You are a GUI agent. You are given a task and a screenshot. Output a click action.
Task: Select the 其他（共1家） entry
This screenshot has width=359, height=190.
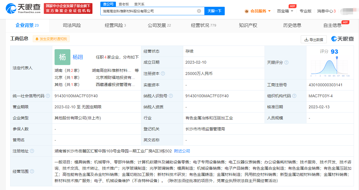click(67, 85)
